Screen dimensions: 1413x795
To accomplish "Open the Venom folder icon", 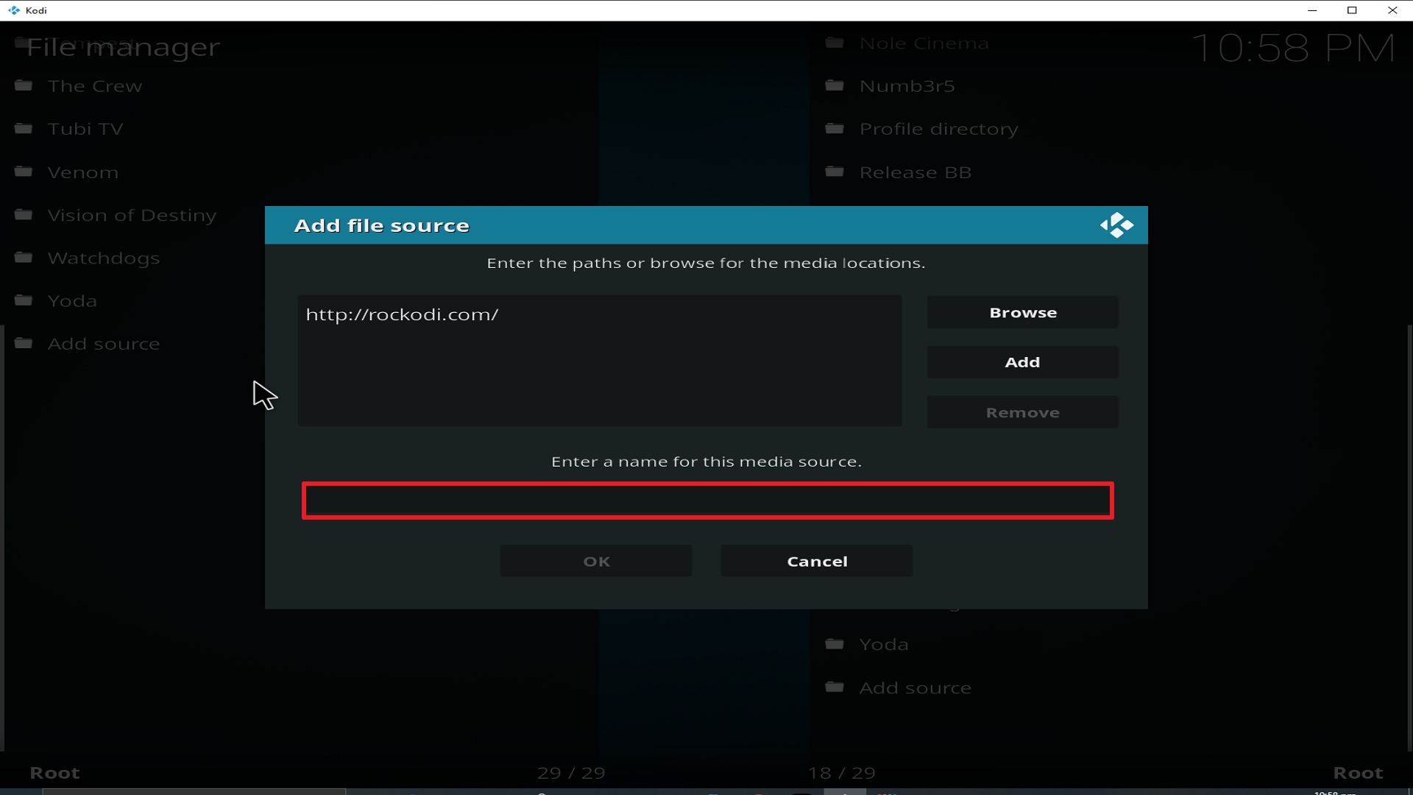I will click(24, 172).
